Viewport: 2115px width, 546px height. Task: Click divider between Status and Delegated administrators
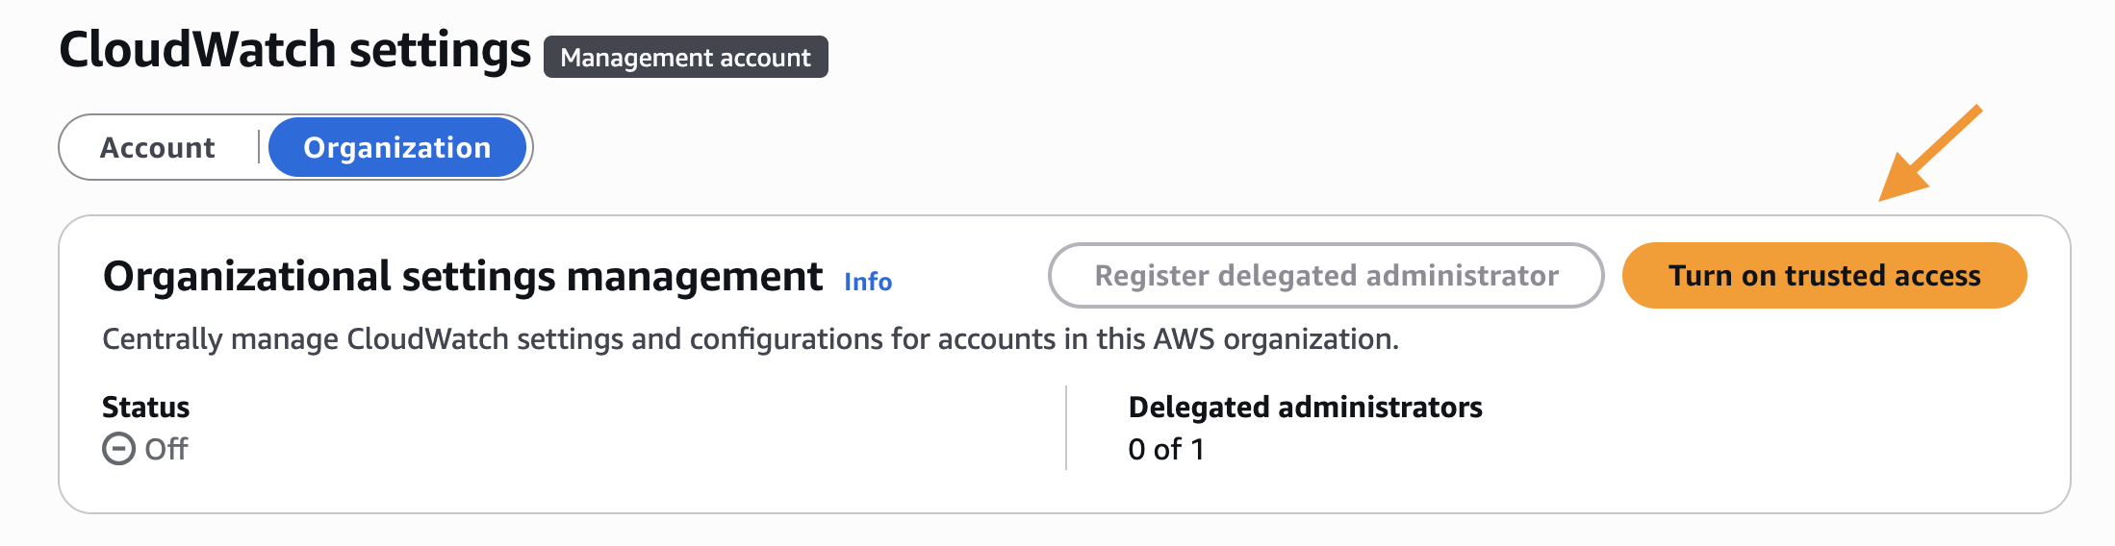click(x=1066, y=428)
